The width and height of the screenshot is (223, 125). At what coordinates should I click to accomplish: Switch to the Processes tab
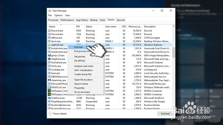tap(53, 20)
